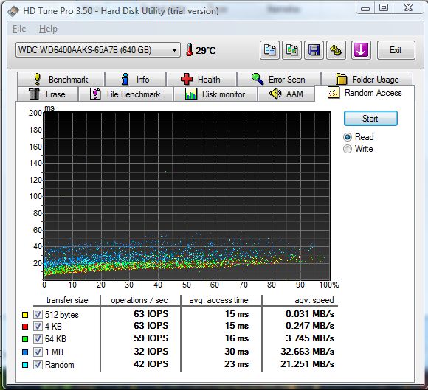The height and width of the screenshot is (390, 428).
Task: Click the copy text to clipboard icon
Action: pos(269,50)
